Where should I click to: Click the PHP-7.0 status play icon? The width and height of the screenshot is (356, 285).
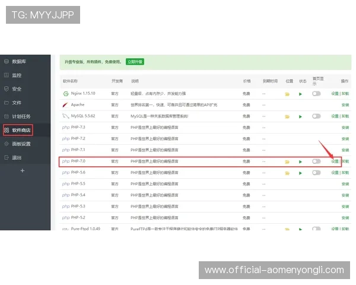[x=300, y=162]
